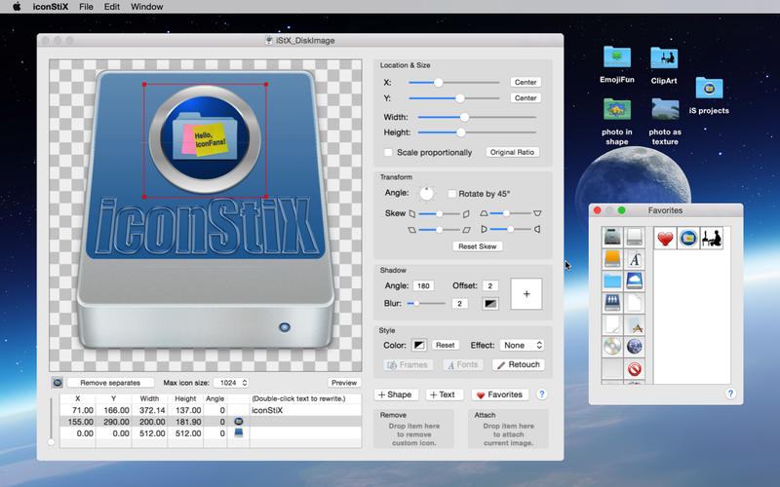Click the help question mark beside Favorites button

click(x=542, y=394)
